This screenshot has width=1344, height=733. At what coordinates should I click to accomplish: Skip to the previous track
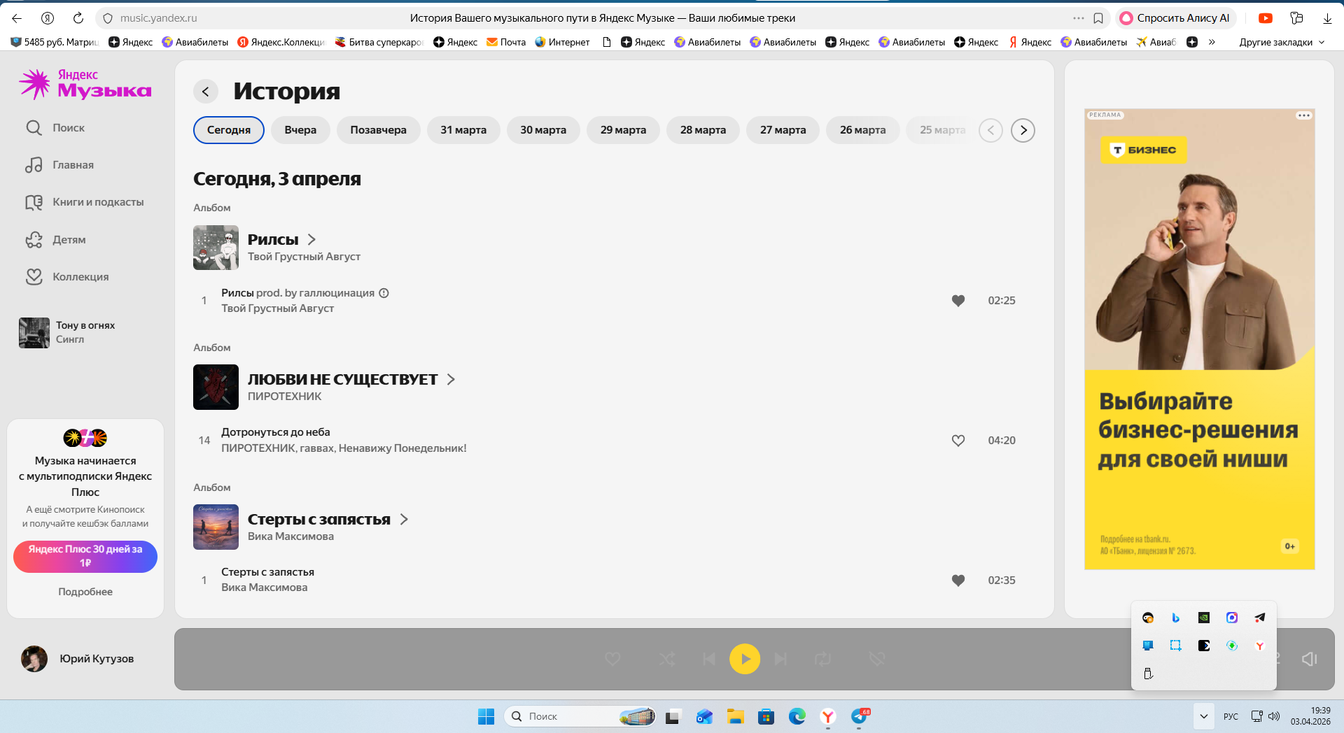(709, 659)
